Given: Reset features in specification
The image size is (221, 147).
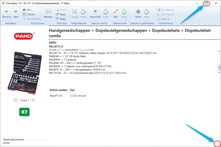Looking at the screenshot, I should [146, 14].
